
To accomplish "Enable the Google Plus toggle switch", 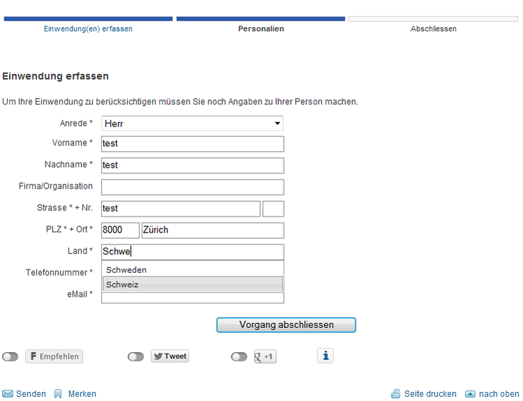I will [239, 356].
